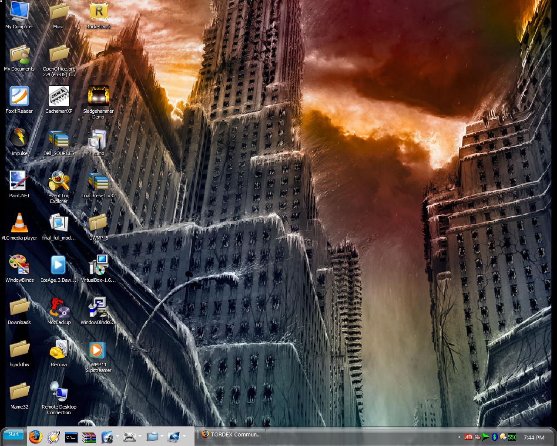The width and height of the screenshot is (557, 446).
Task: Click the 7:44 PM system clock
Action: click(x=534, y=437)
